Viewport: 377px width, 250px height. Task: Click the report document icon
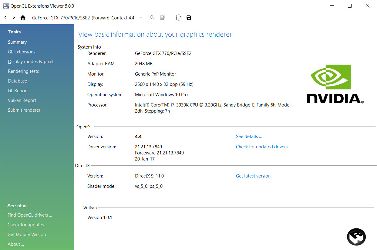pos(163,18)
